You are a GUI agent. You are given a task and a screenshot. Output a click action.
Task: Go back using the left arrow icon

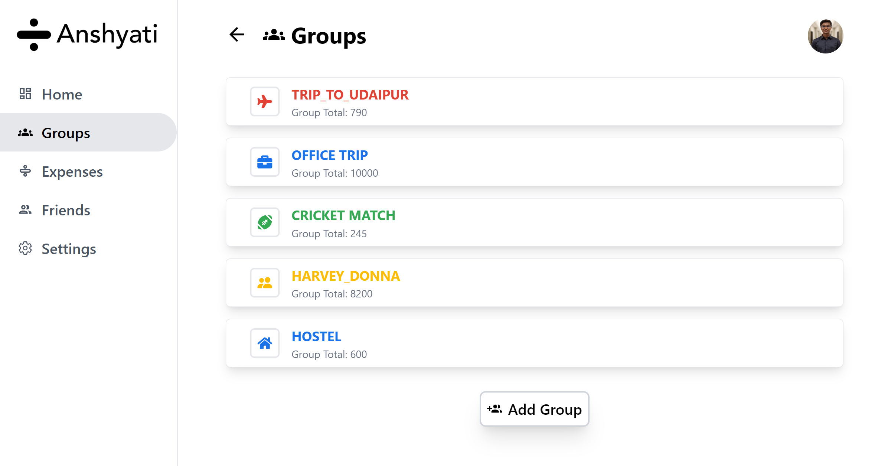tap(237, 35)
